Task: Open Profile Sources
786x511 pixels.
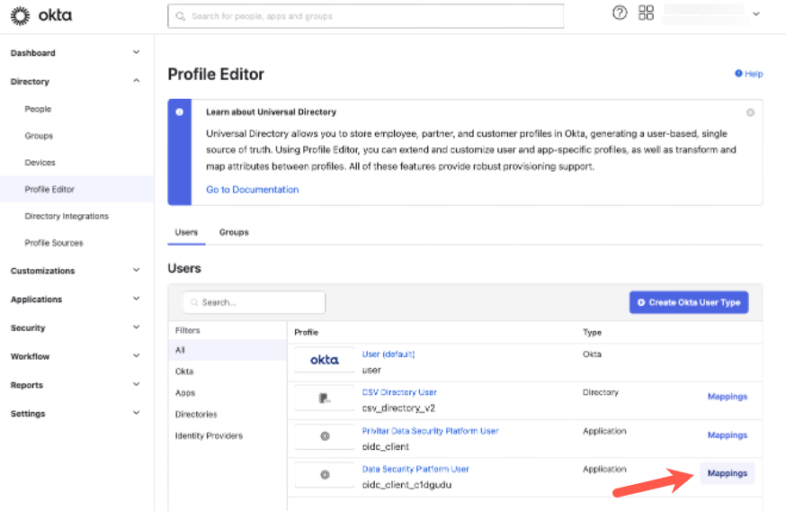Action: [x=54, y=243]
